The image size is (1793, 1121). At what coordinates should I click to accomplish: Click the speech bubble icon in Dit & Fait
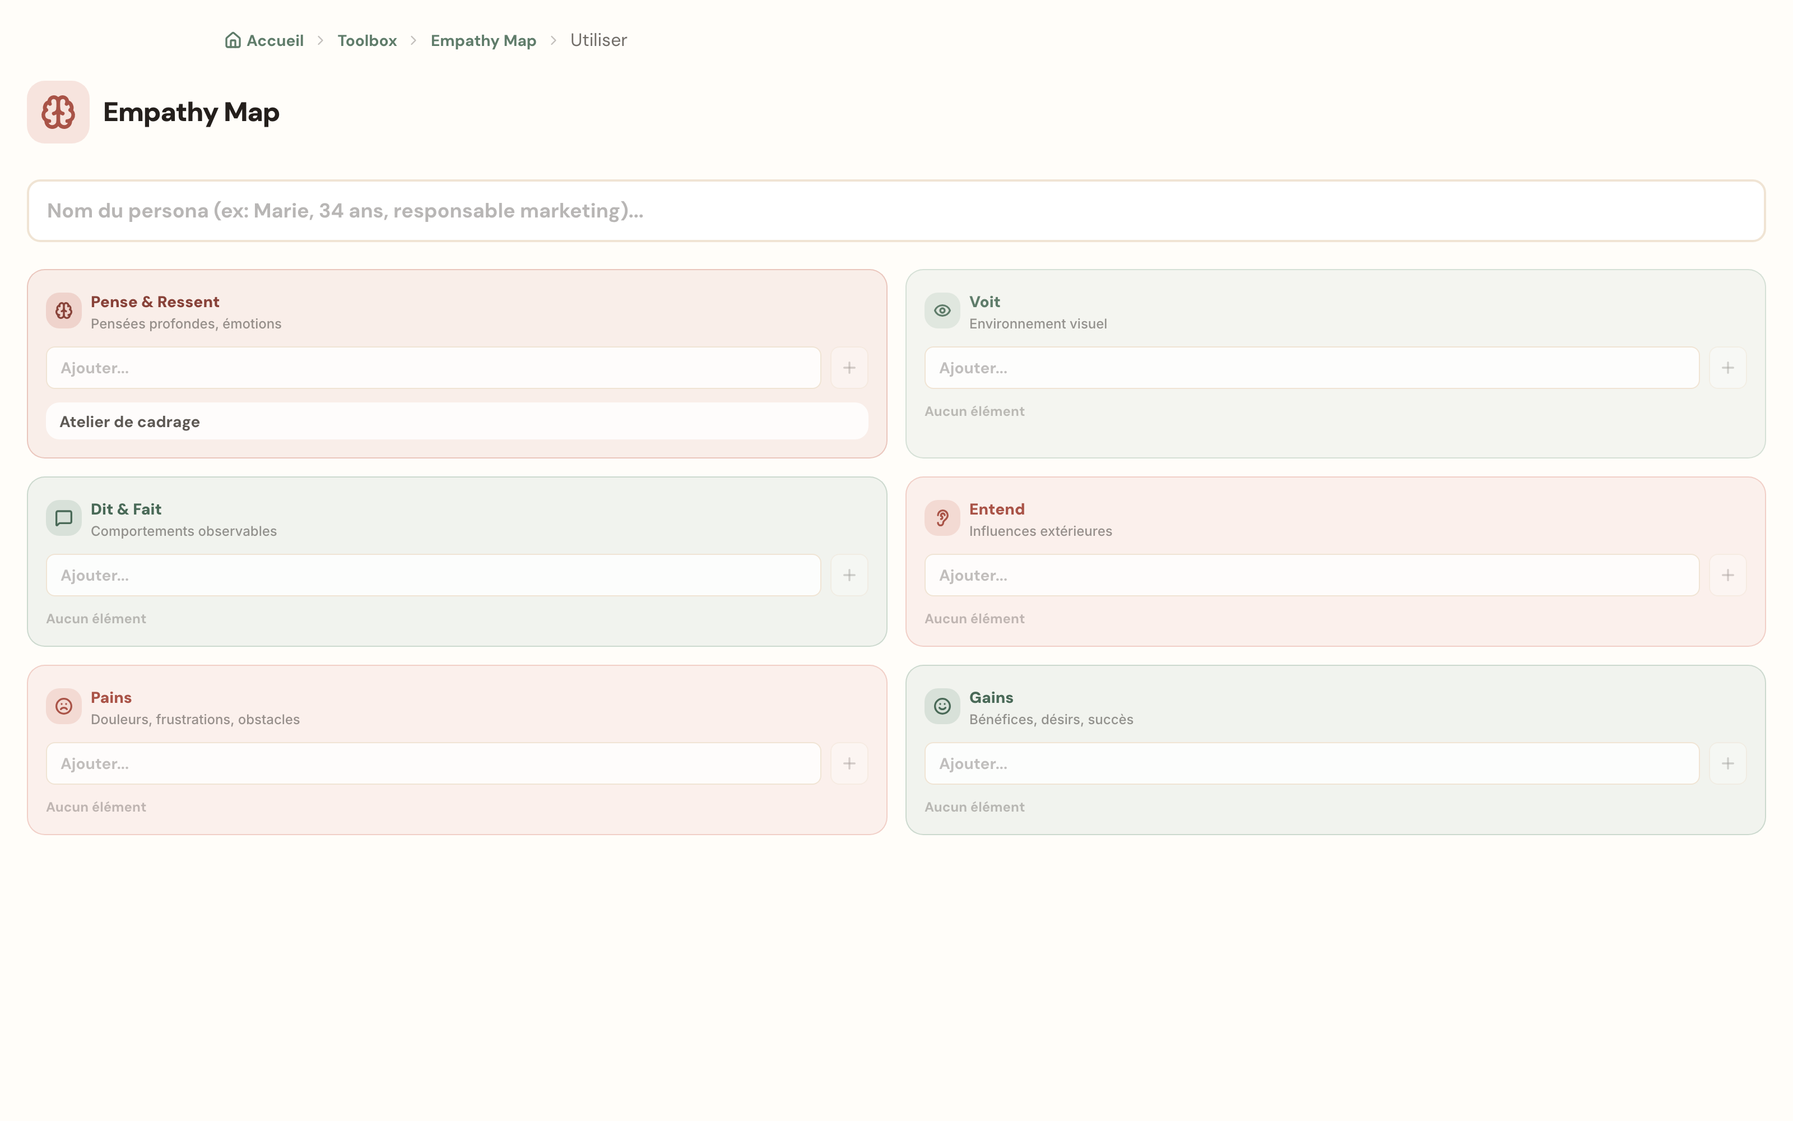64,518
